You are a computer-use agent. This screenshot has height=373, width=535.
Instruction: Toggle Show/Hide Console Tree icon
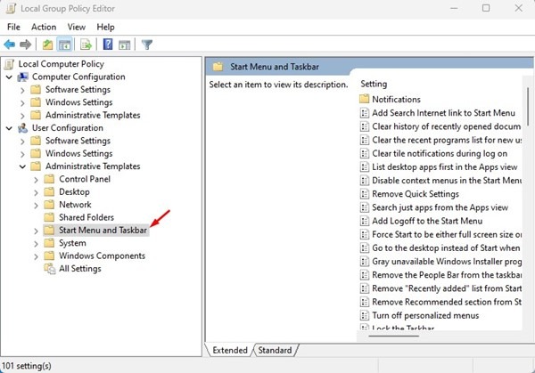[65, 44]
